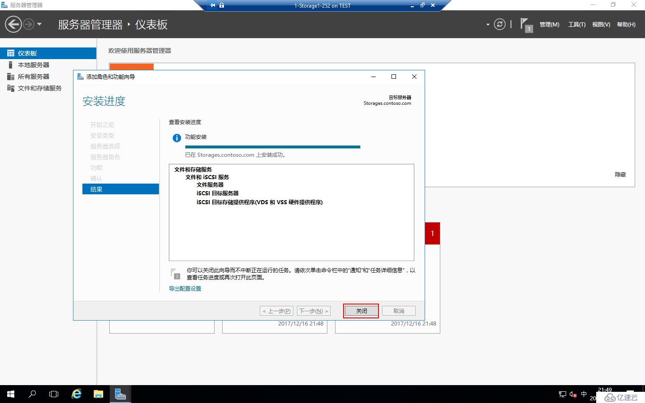Click the 确认 step in the wizard
This screenshot has height=403, width=645.
pos(96,178)
